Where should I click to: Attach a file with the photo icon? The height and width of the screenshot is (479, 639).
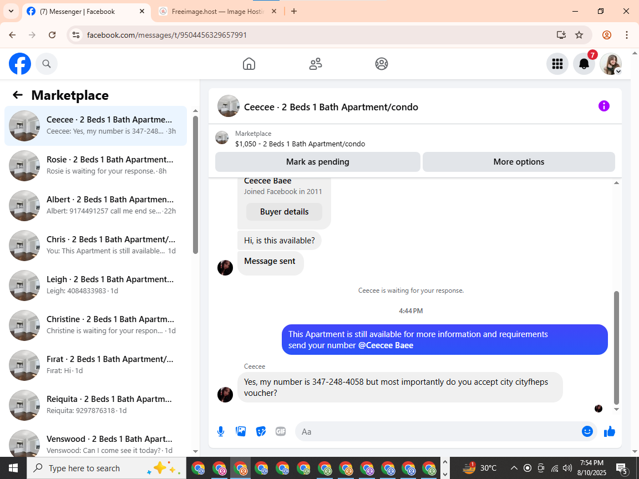[x=241, y=431]
